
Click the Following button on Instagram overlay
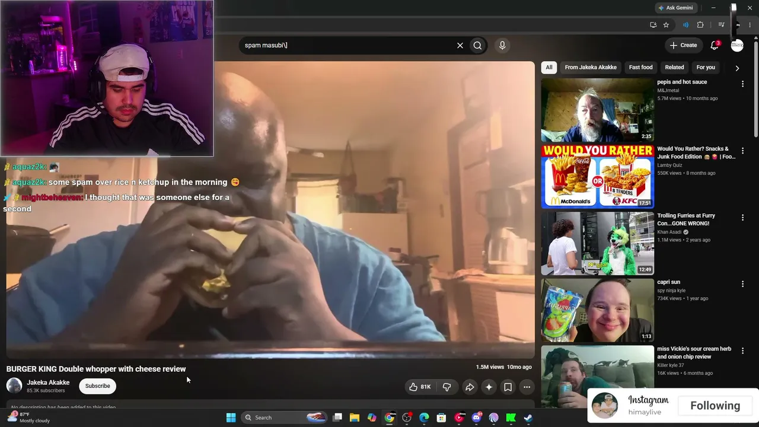(715, 406)
